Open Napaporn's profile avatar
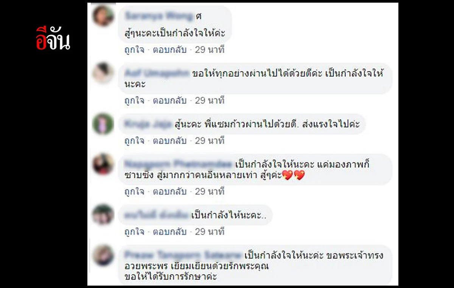This screenshot has width=454, height=288. click(x=103, y=164)
